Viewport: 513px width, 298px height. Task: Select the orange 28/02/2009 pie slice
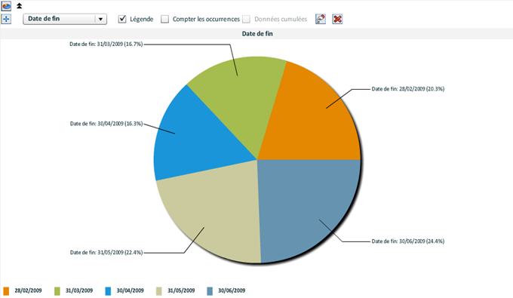tap(314, 118)
